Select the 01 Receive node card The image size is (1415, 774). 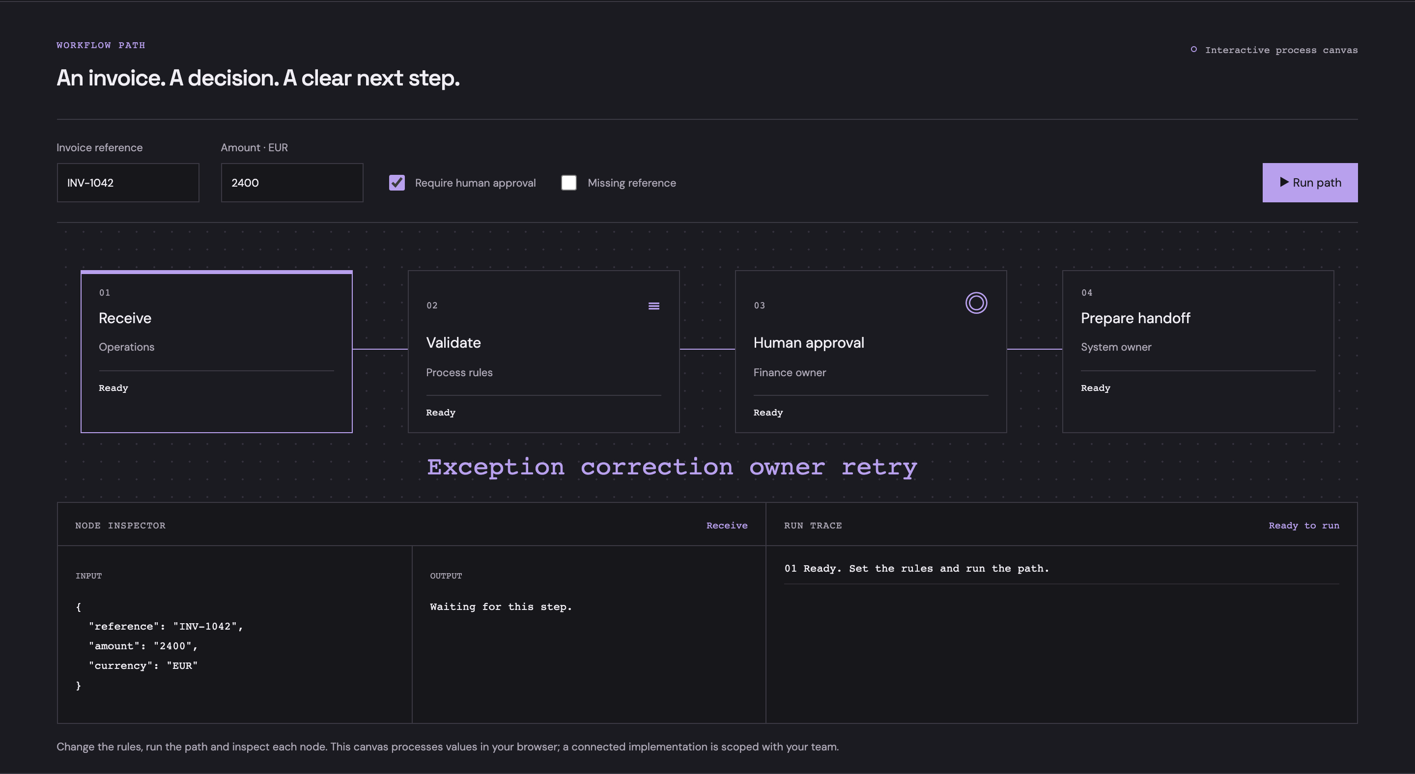click(x=216, y=351)
